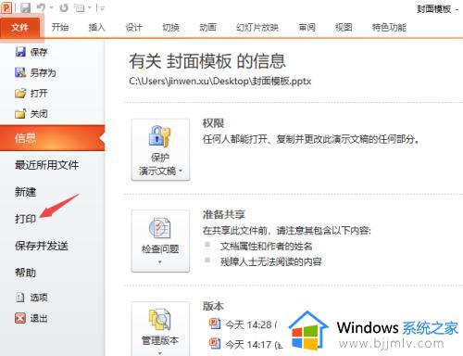Click the text 残障人士无法阅读的内容
463x356 pixels.
tap(271, 261)
